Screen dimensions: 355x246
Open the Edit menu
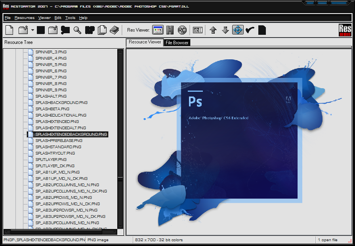coord(58,18)
